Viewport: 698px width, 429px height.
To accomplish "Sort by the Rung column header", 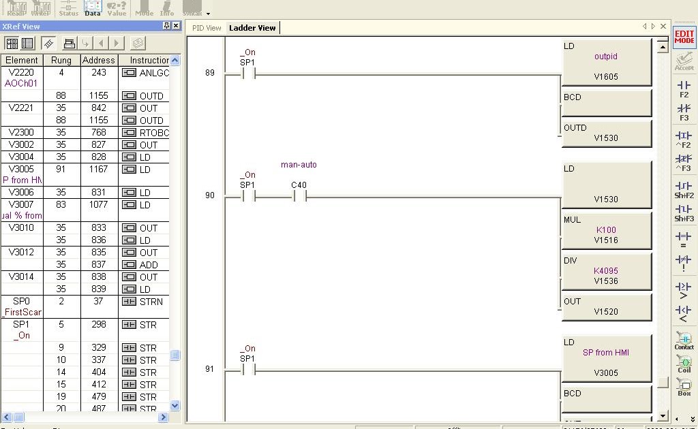I will point(61,60).
